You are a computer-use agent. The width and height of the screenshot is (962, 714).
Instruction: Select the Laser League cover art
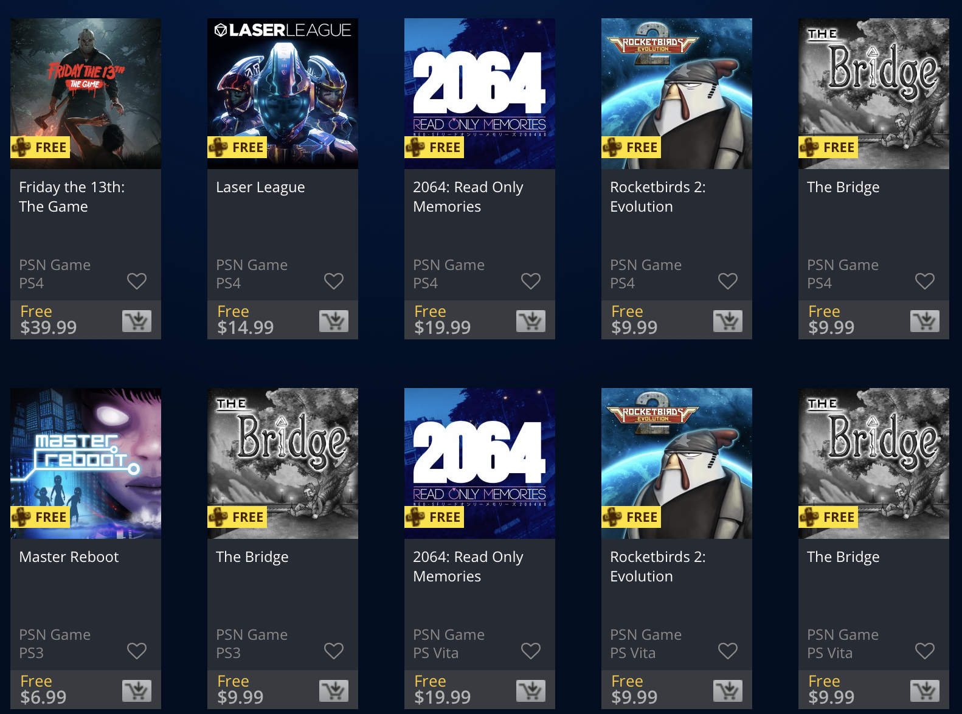(283, 94)
